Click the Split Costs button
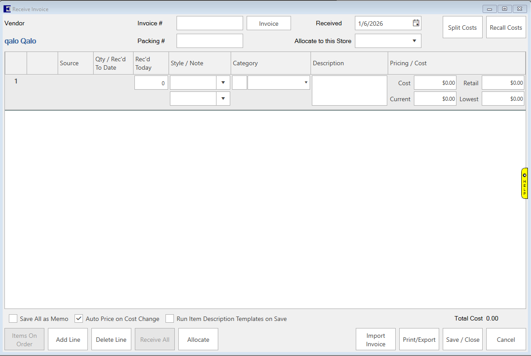531x356 pixels. [x=462, y=28]
